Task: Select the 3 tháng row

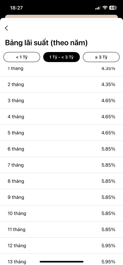Action: 61,101
